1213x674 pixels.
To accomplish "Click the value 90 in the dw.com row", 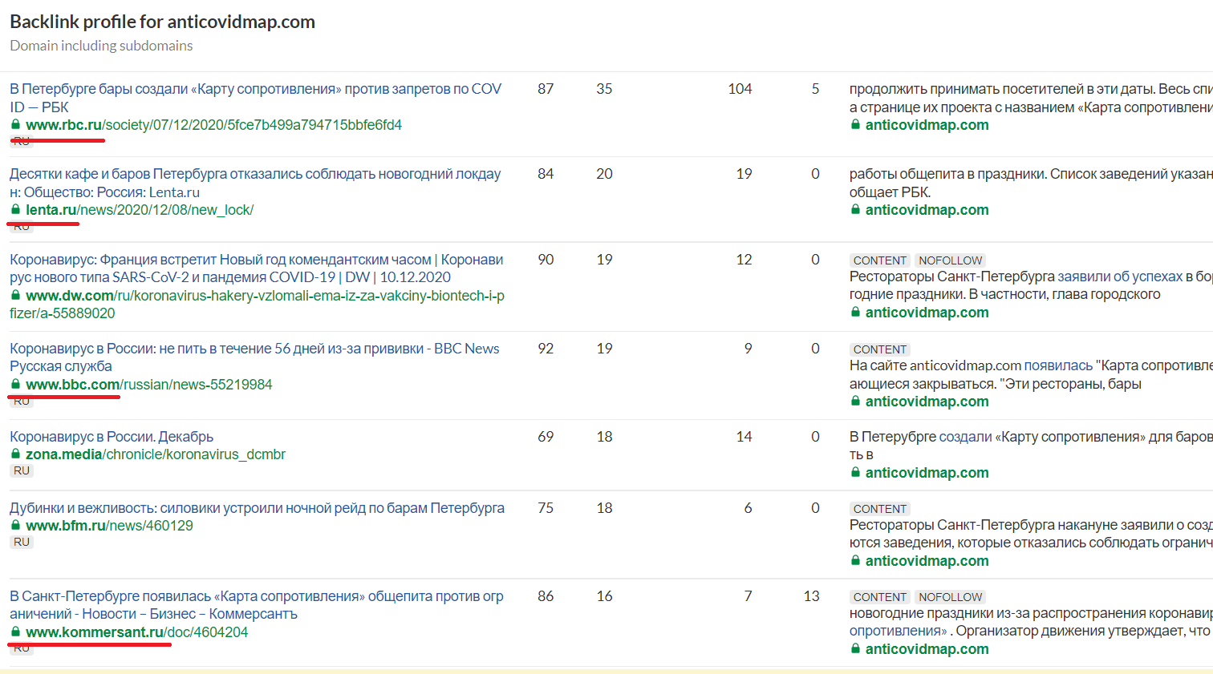I will (546, 260).
